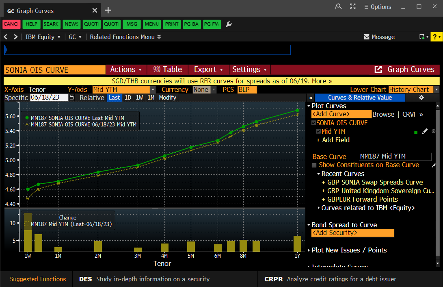Switch to the Table view
Viewport: 443px width, 287px height.
[167, 70]
